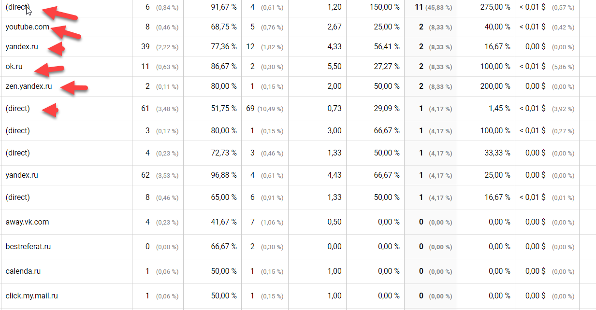Open click.my.mail.ru source link

coord(31,296)
